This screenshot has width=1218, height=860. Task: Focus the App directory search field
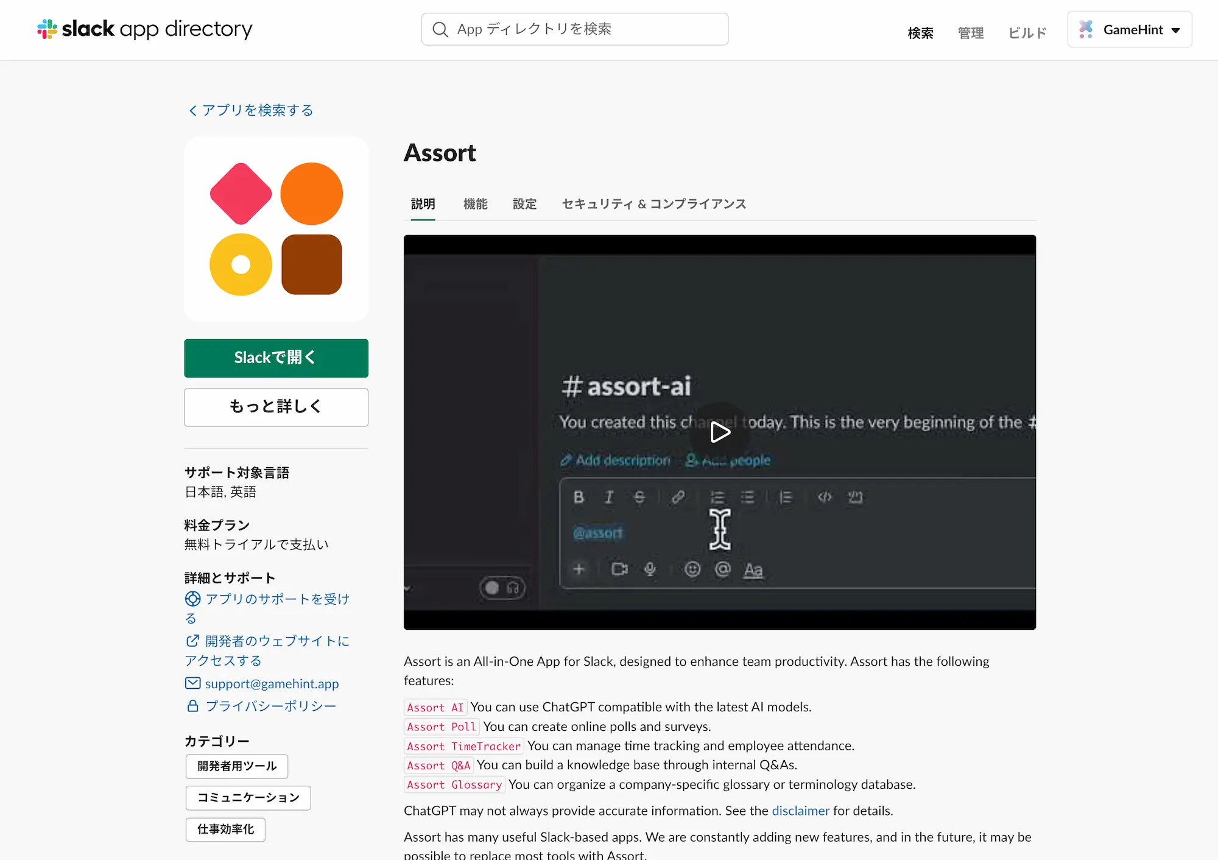coord(575,29)
